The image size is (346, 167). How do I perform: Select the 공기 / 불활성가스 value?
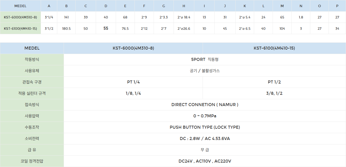point(205,71)
